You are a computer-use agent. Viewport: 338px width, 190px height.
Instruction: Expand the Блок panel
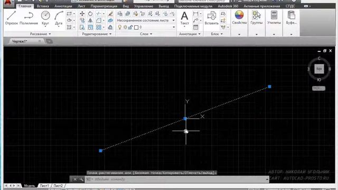217,34
